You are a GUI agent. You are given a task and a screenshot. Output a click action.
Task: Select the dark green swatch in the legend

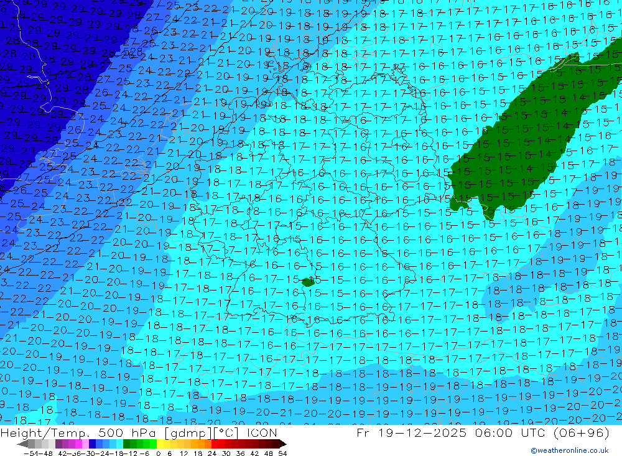click(127, 444)
